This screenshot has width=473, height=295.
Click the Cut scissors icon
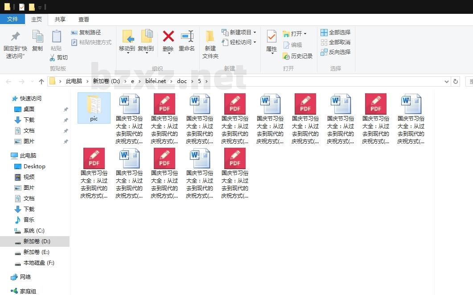click(52, 58)
